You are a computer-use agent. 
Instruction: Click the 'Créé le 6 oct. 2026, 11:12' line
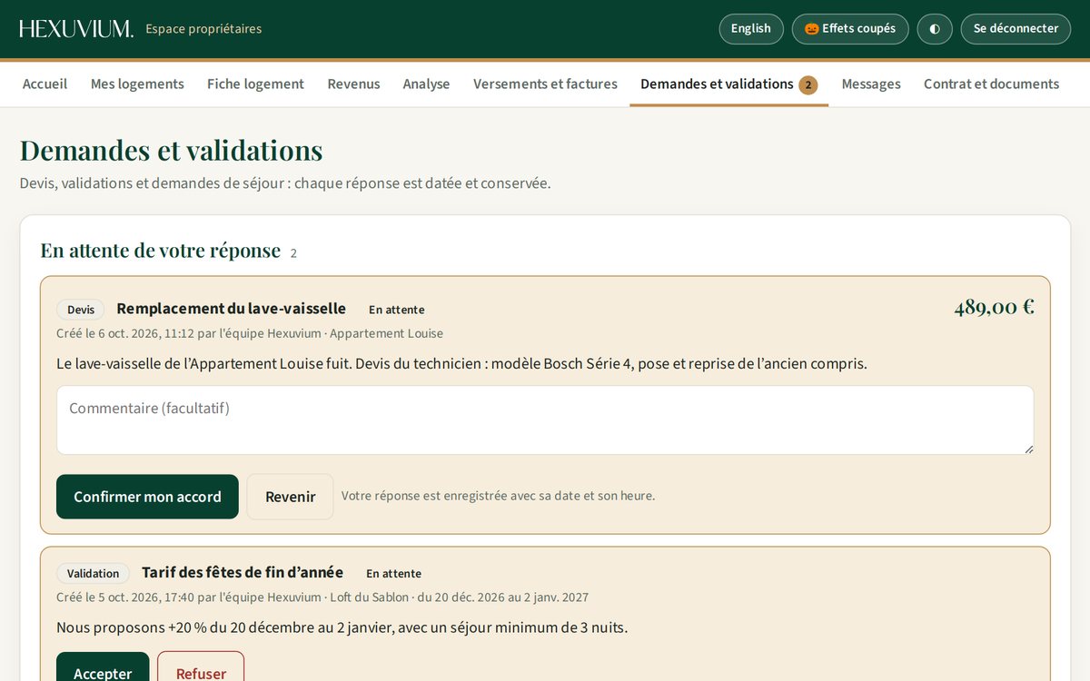click(x=250, y=333)
